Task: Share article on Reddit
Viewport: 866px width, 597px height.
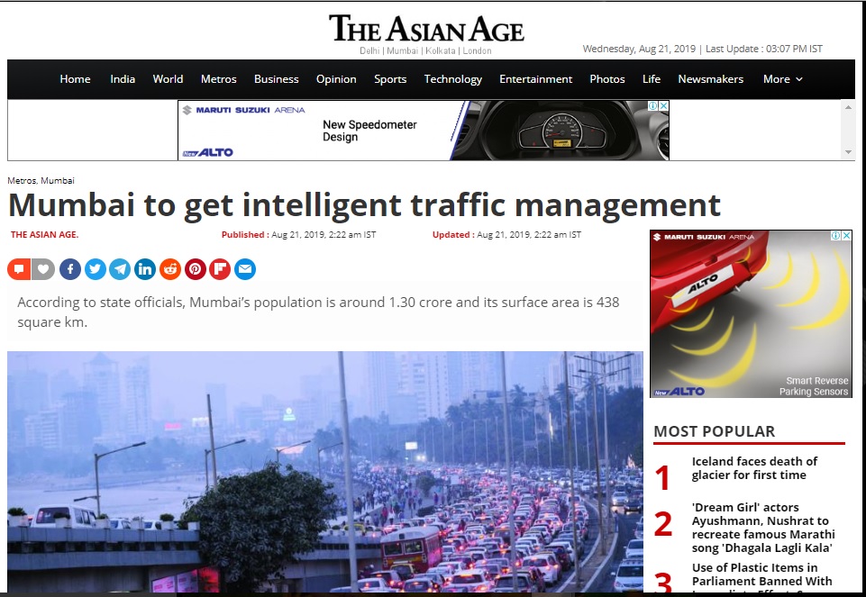Action: pos(170,269)
